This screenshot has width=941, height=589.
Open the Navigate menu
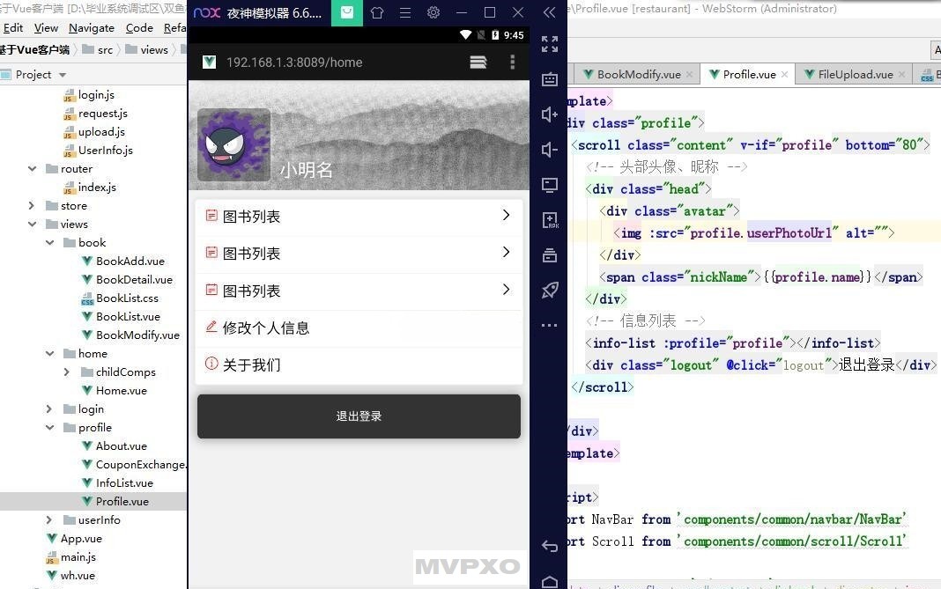tap(92, 27)
